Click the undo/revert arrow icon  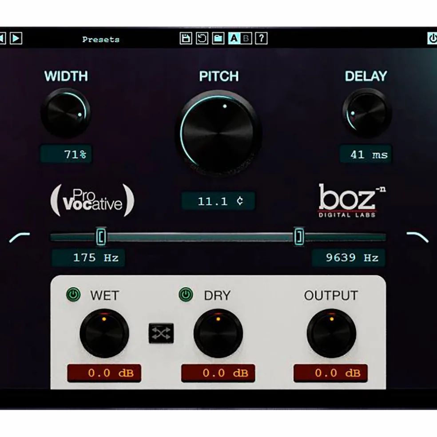click(202, 38)
